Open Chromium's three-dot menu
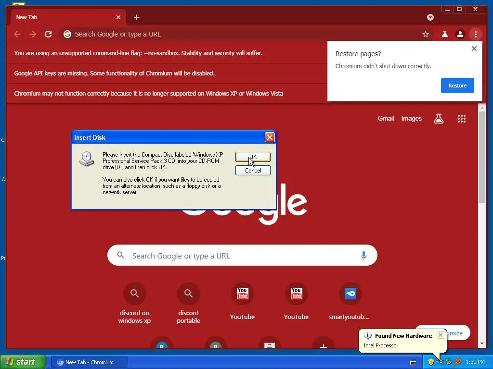Viewport: 493px width, 369px height. [476, 34]
